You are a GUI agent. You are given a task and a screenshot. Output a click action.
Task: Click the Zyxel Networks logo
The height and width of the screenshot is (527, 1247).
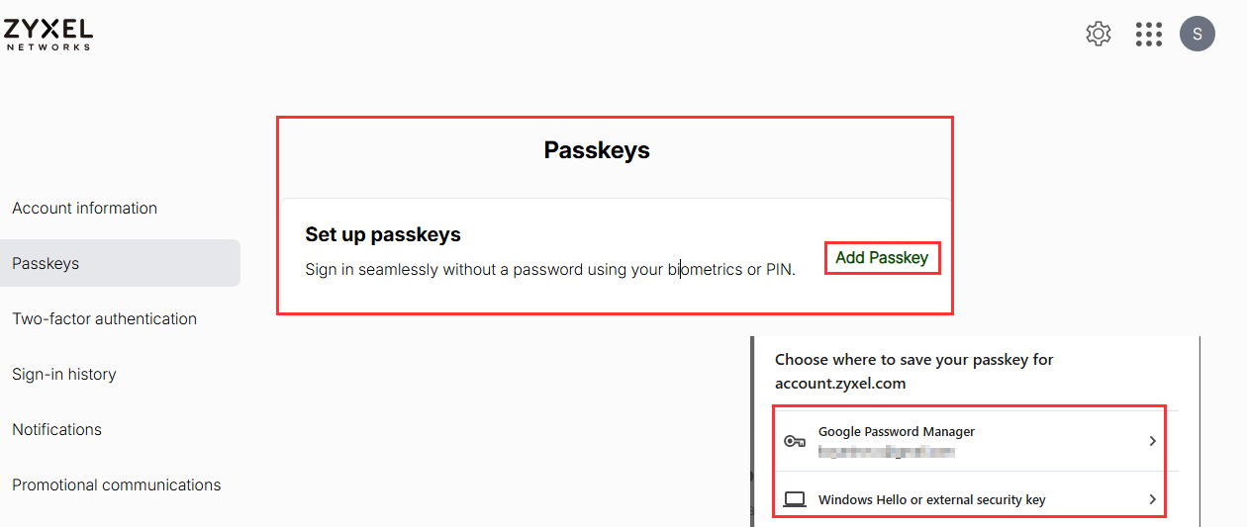pos(48,34)
